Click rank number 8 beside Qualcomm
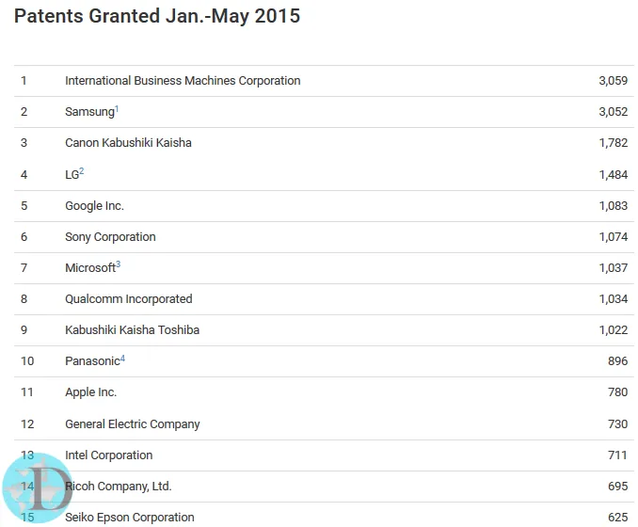 click(24, 298)
